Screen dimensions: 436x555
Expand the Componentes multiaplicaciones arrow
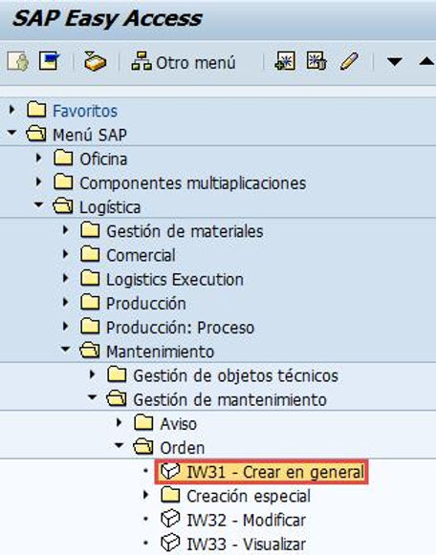(x=39, y=181)
